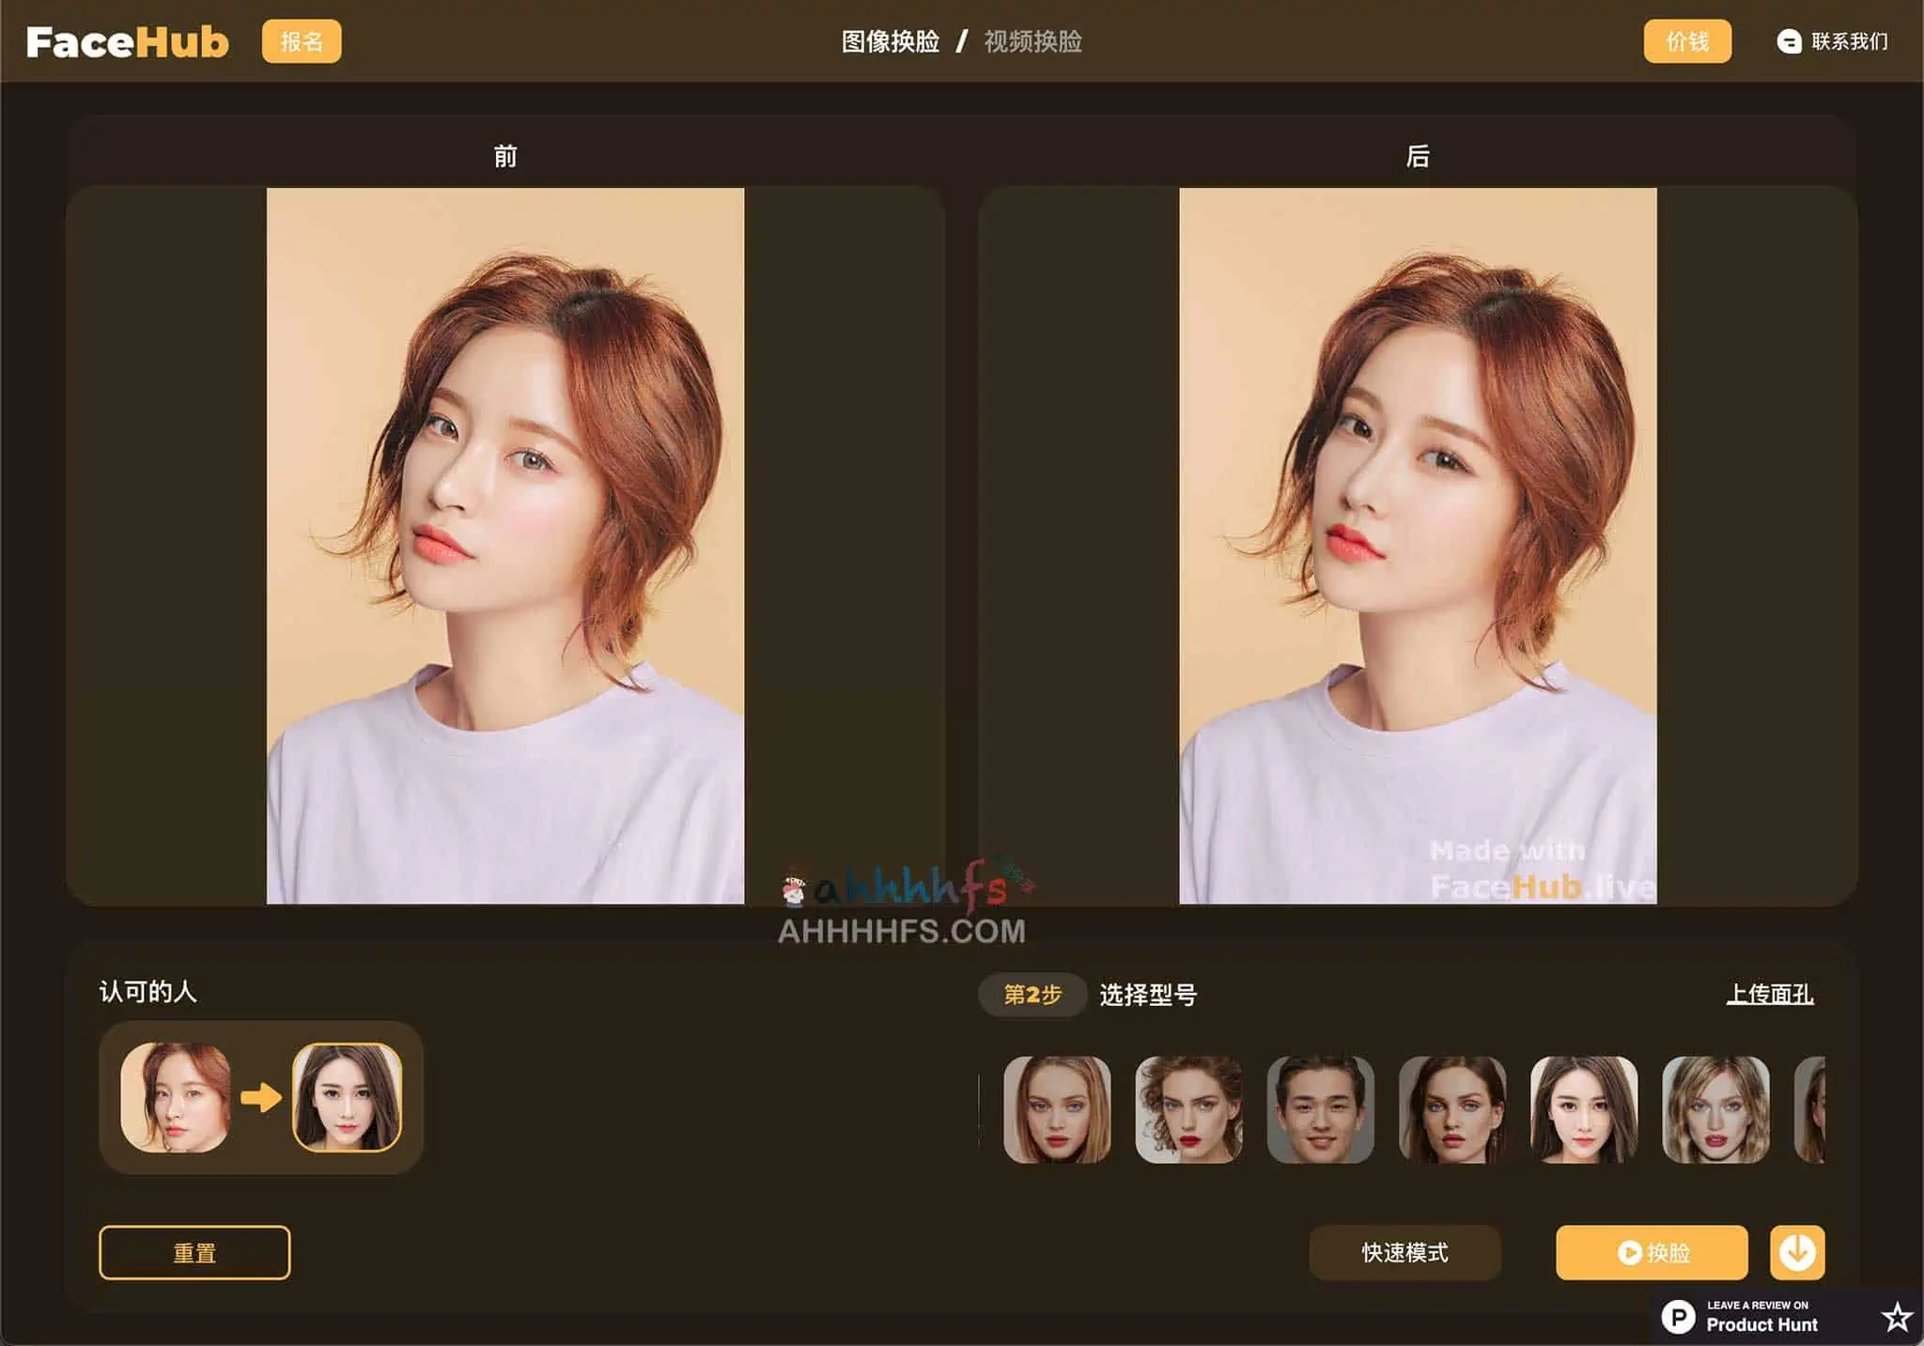Screen dimensions: 1924x1346
Task: Select the 图像换脸 tab
Action: pos(889,41)
